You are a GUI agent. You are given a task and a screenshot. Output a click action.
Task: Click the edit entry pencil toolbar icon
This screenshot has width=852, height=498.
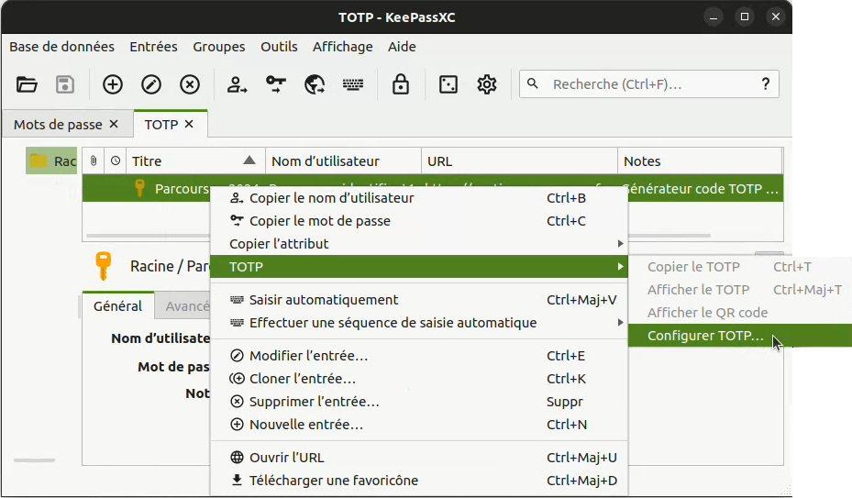[151, 84]
